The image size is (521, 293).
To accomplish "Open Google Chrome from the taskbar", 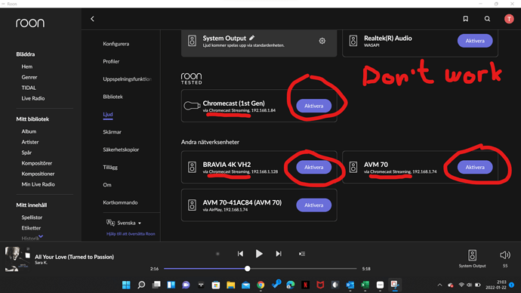I will point(260,285).
